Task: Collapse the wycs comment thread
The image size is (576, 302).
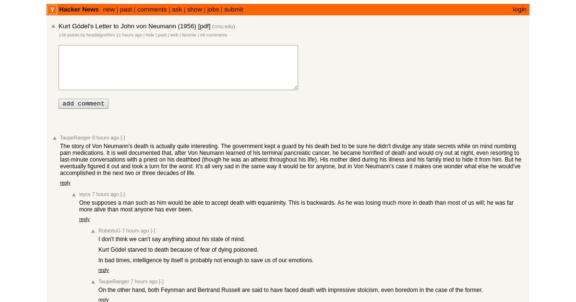Action: tap(122, 194)
